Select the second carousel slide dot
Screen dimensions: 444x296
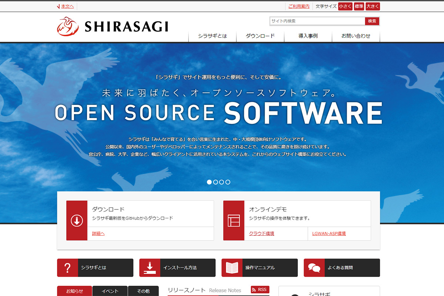[215, 182]
